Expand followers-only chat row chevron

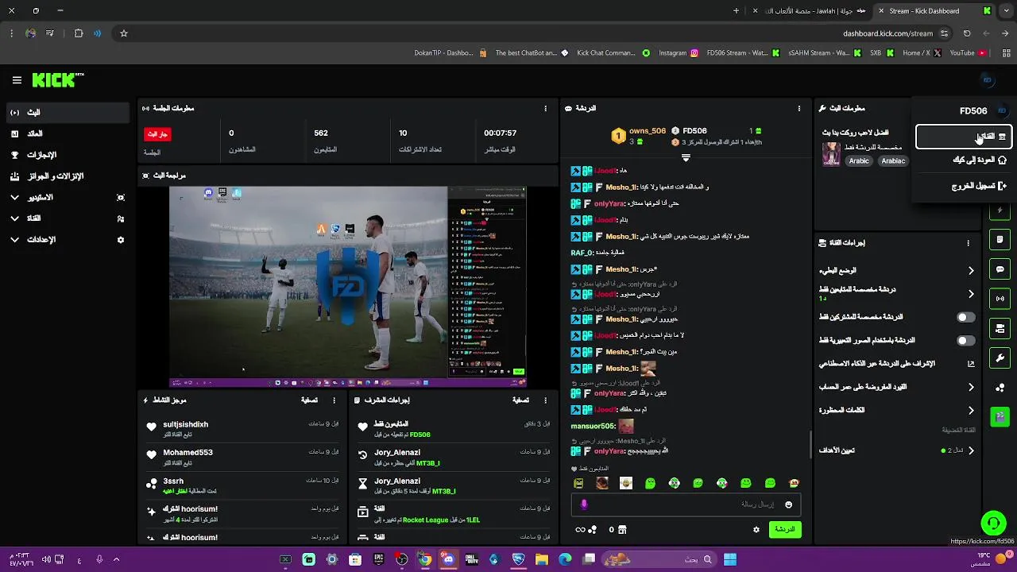tap(970, 294)
